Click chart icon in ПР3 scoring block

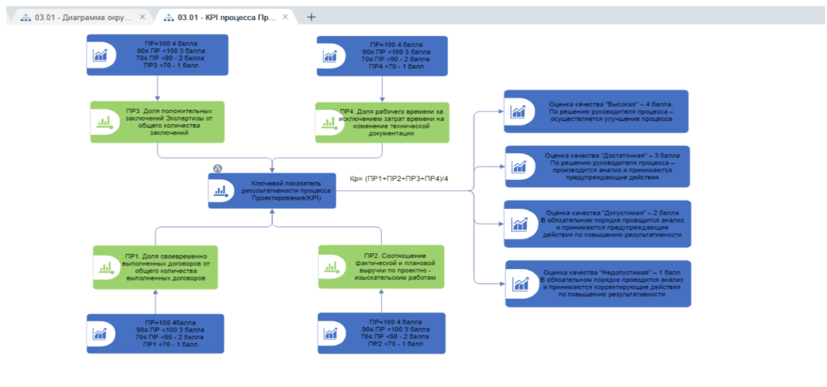click(100, 55)
